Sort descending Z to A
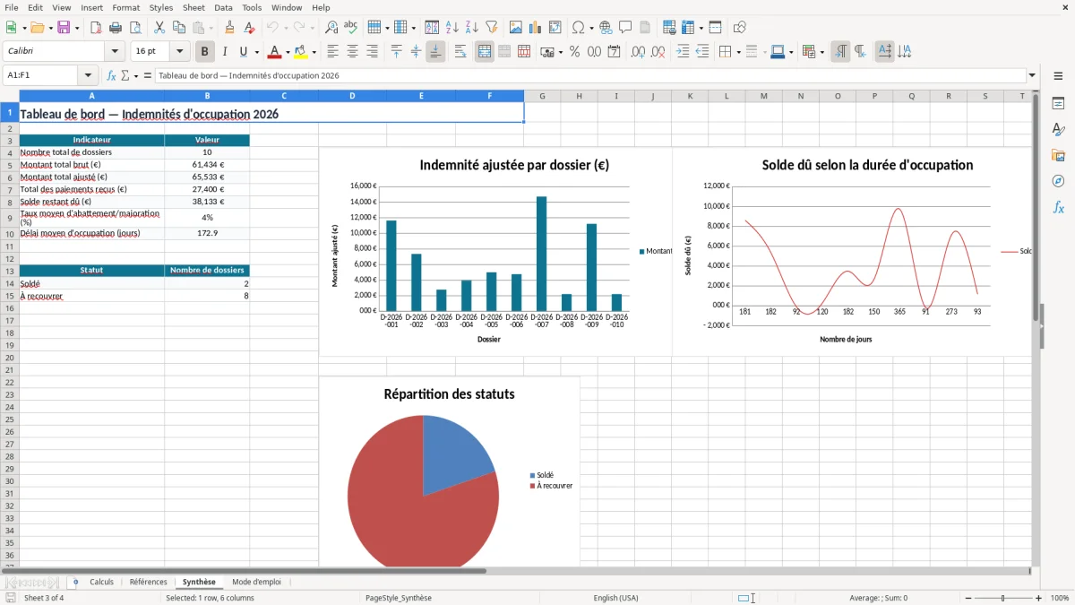The width and height of the screenshot is (1075, 605). [x=472, y=28]
